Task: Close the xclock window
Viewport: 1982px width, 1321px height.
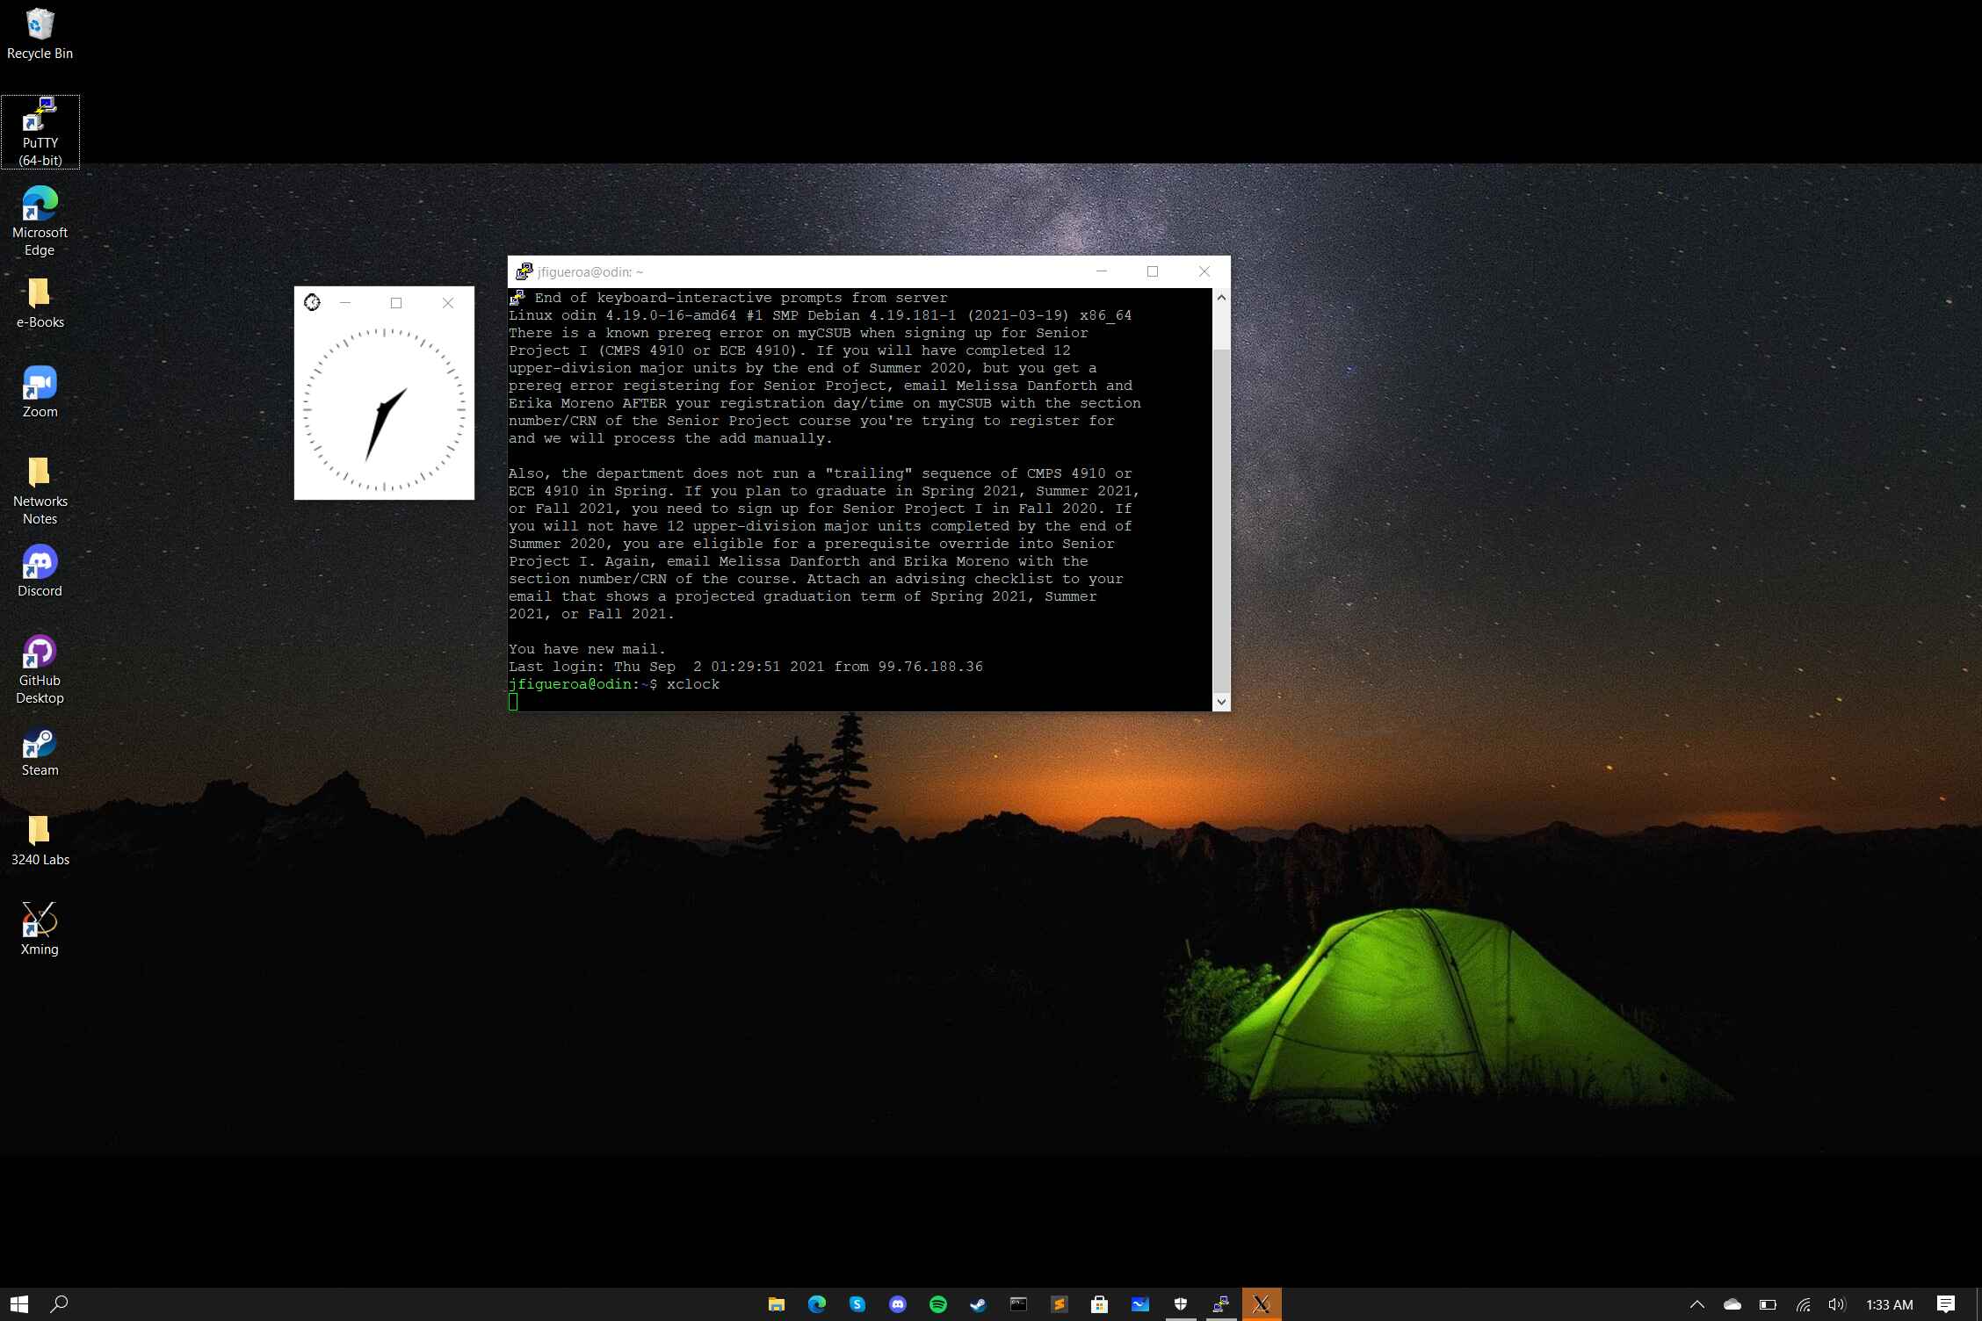Action: coord(448,302)
